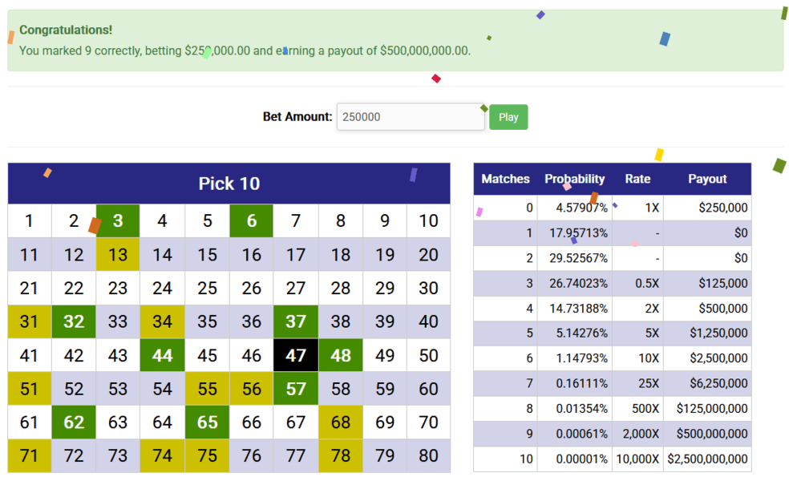Select black cell number 47
This screenshot has height=481, width=789.
(296, 355)
